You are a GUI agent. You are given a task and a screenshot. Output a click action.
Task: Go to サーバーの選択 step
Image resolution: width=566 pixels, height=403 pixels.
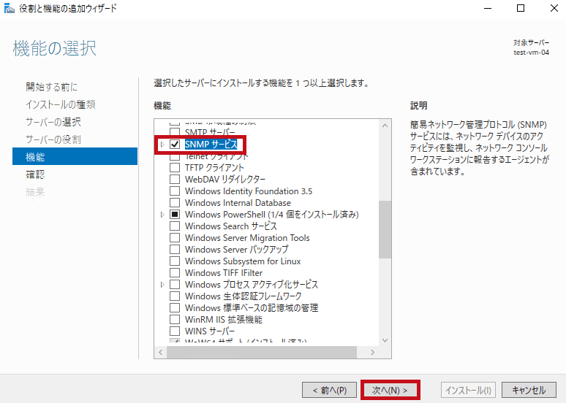click(53, 122)
